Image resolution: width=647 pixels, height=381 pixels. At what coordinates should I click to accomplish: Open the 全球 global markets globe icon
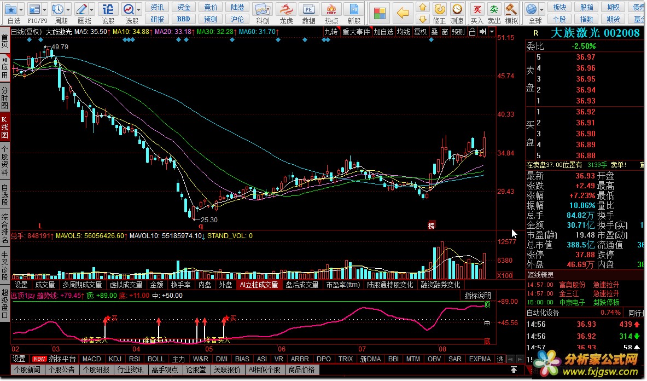coord(532,9)
